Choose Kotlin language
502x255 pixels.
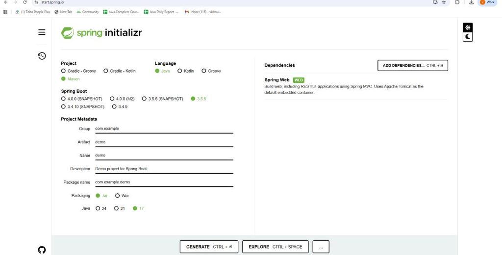tap(186, 71)
